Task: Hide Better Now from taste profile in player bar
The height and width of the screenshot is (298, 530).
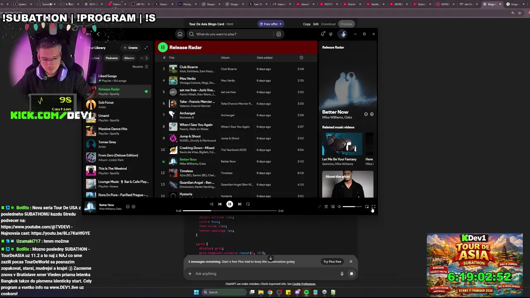Action: click(x=128, y=207)
